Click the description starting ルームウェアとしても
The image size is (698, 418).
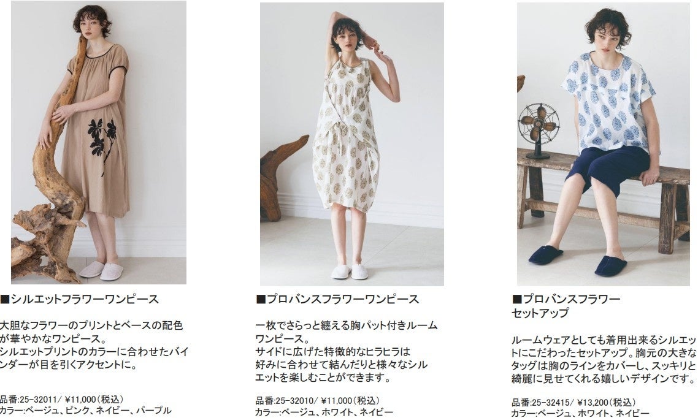(604, 359)
